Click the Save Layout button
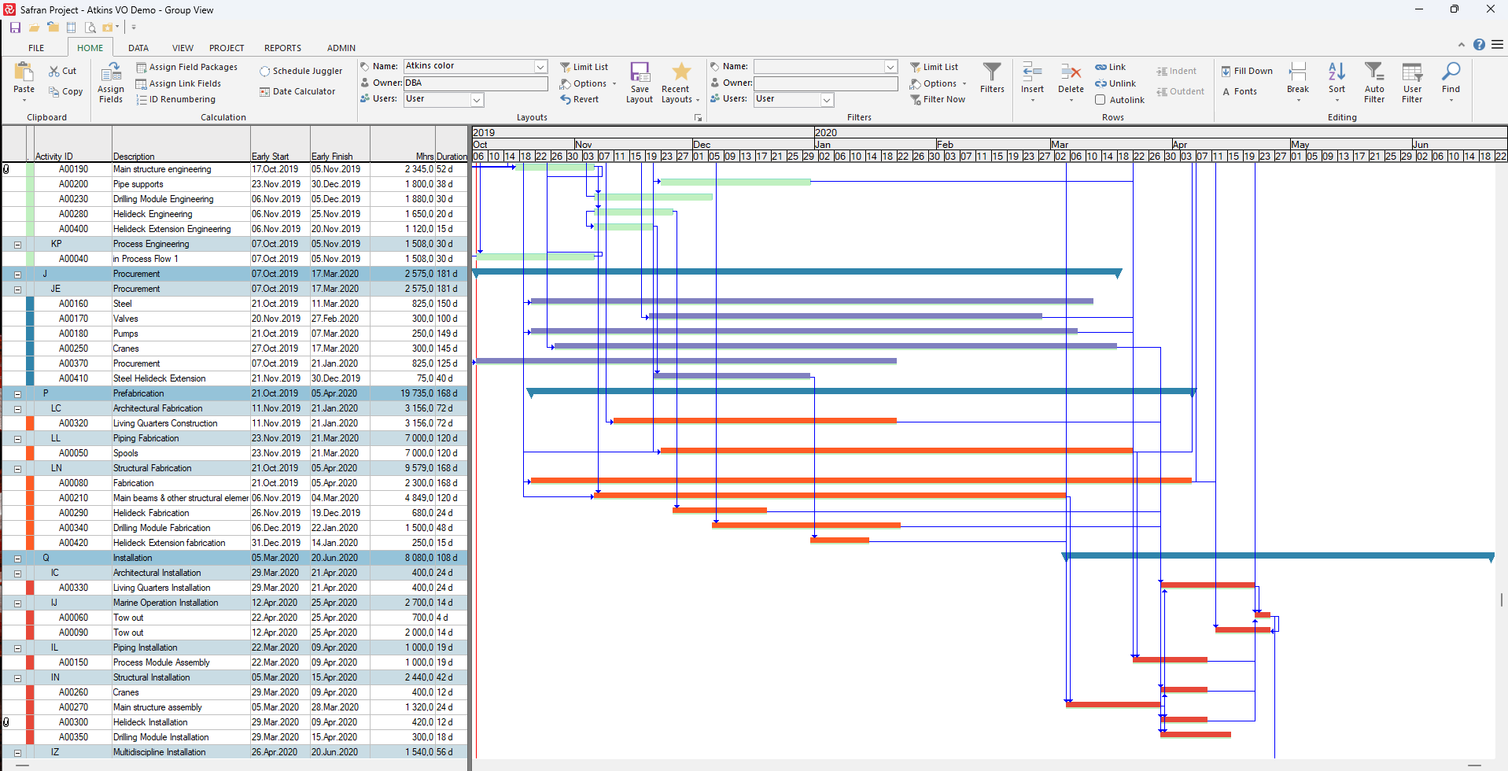 [639, 81]
